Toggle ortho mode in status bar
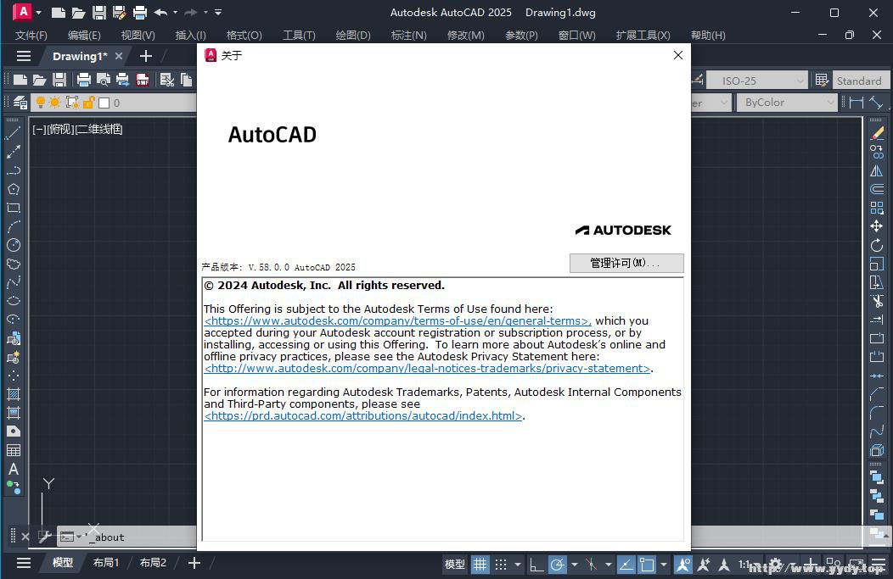 pyautogui.click(x=536, y=565)
